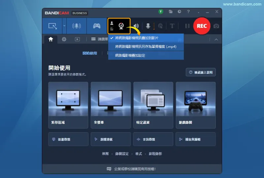Click the pause recording icon
Screen dimensions: 264x178
tap(187, 26)
